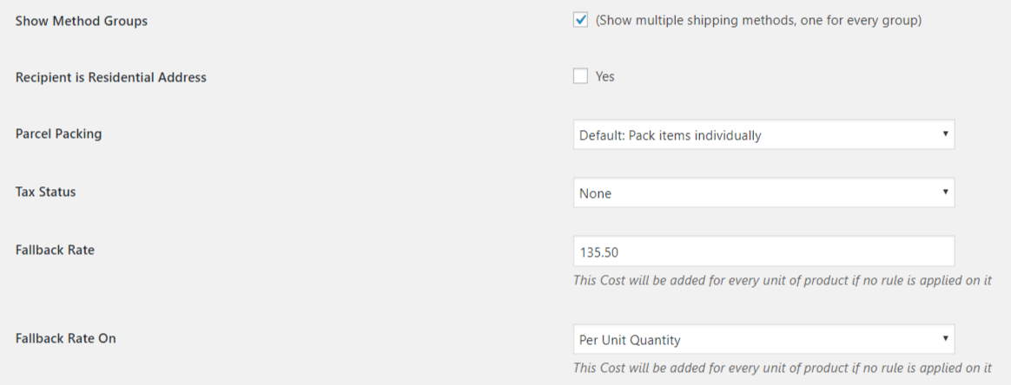This screenshot has width=1011, height=385.
Task: Open the Fallback Rate On dropdown
Action: (763, 340)
